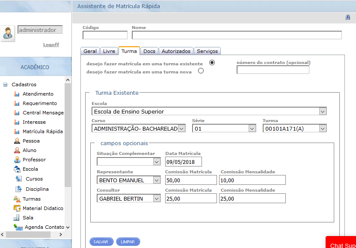Click the Pessoa person icon
Viewport: 356px width, 248px height.
coord(17,141)
